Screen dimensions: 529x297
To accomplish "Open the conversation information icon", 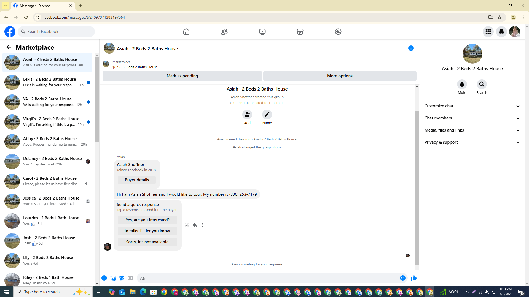I will [411, 48].
